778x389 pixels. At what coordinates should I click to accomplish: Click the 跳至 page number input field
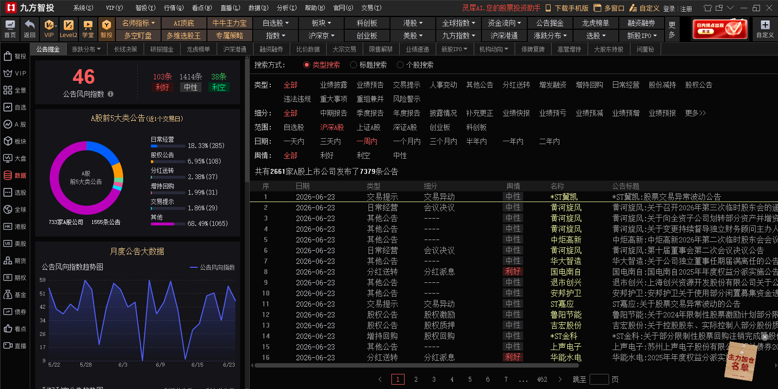click(599, 379)
